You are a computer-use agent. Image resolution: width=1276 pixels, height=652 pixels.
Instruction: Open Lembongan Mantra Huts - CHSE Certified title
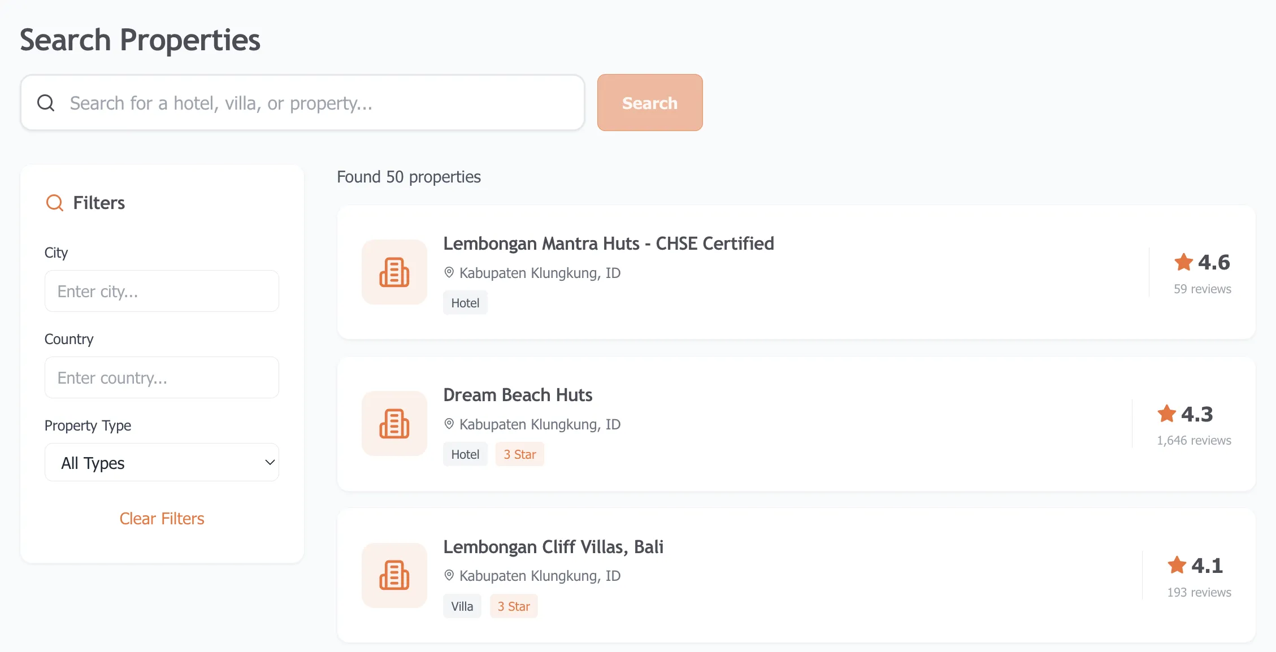[608, 244]
